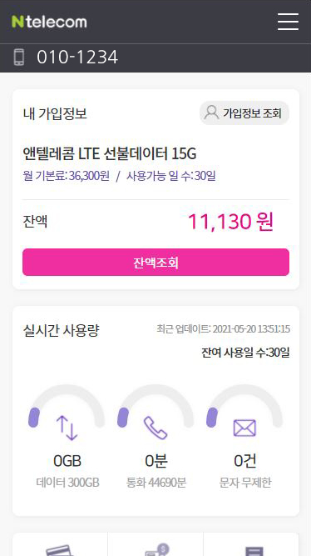Tap the data arrows icon

(67, 428)
